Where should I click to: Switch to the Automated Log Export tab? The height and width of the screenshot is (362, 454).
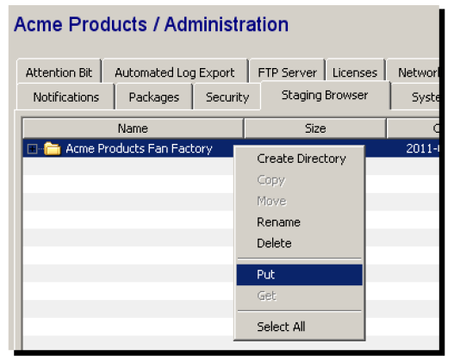pos(175,72)
